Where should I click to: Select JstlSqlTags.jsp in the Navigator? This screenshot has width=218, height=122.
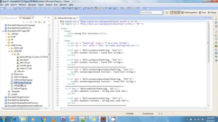(20, 86)
